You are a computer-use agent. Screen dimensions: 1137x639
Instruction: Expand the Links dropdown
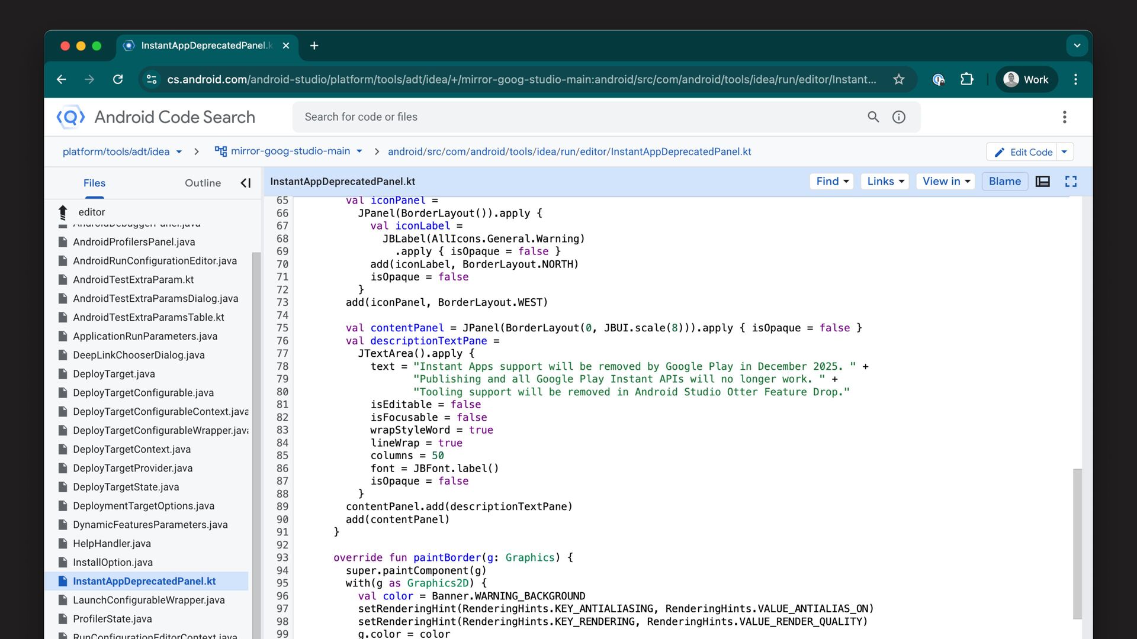pos(885,182)
